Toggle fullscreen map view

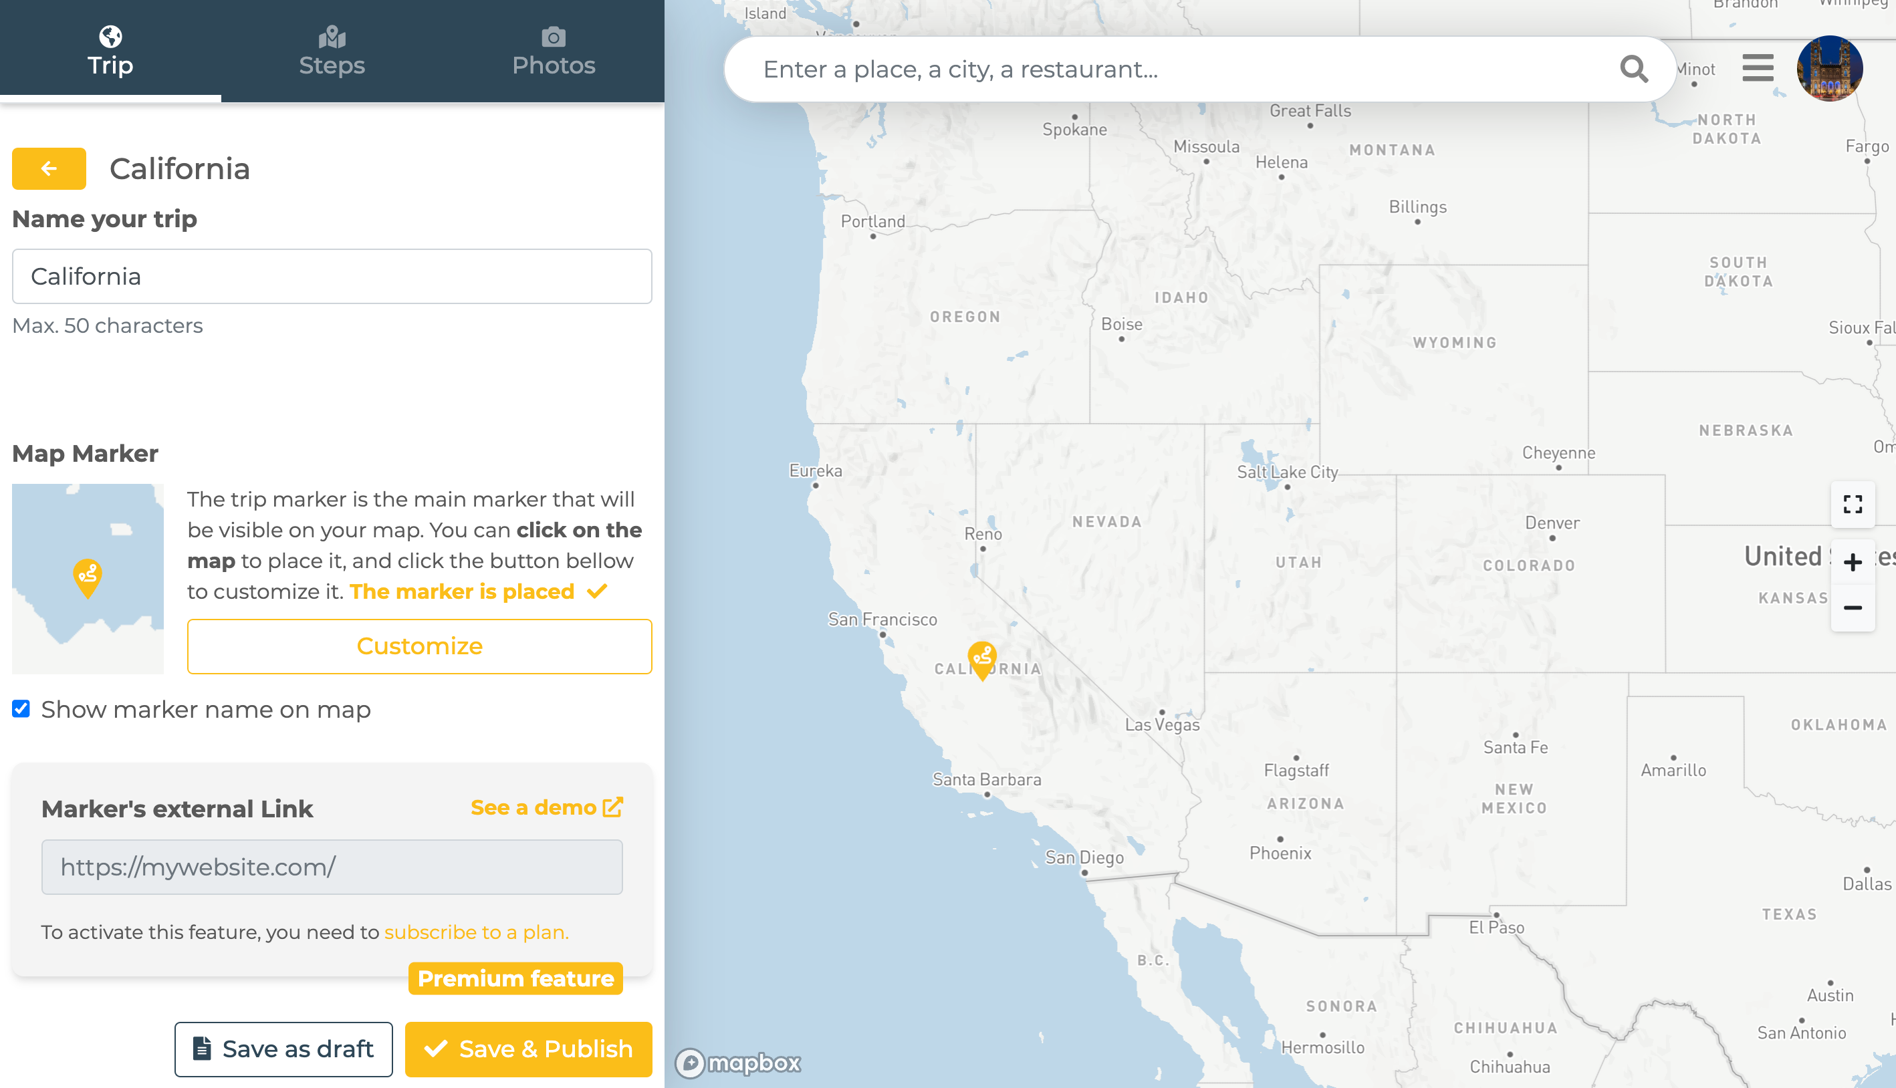1852,505
